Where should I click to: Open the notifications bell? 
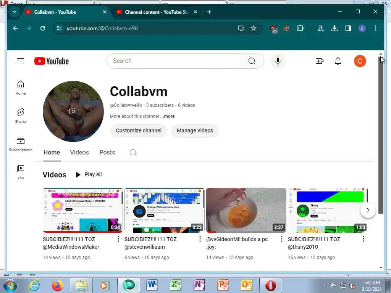[338, 61]
